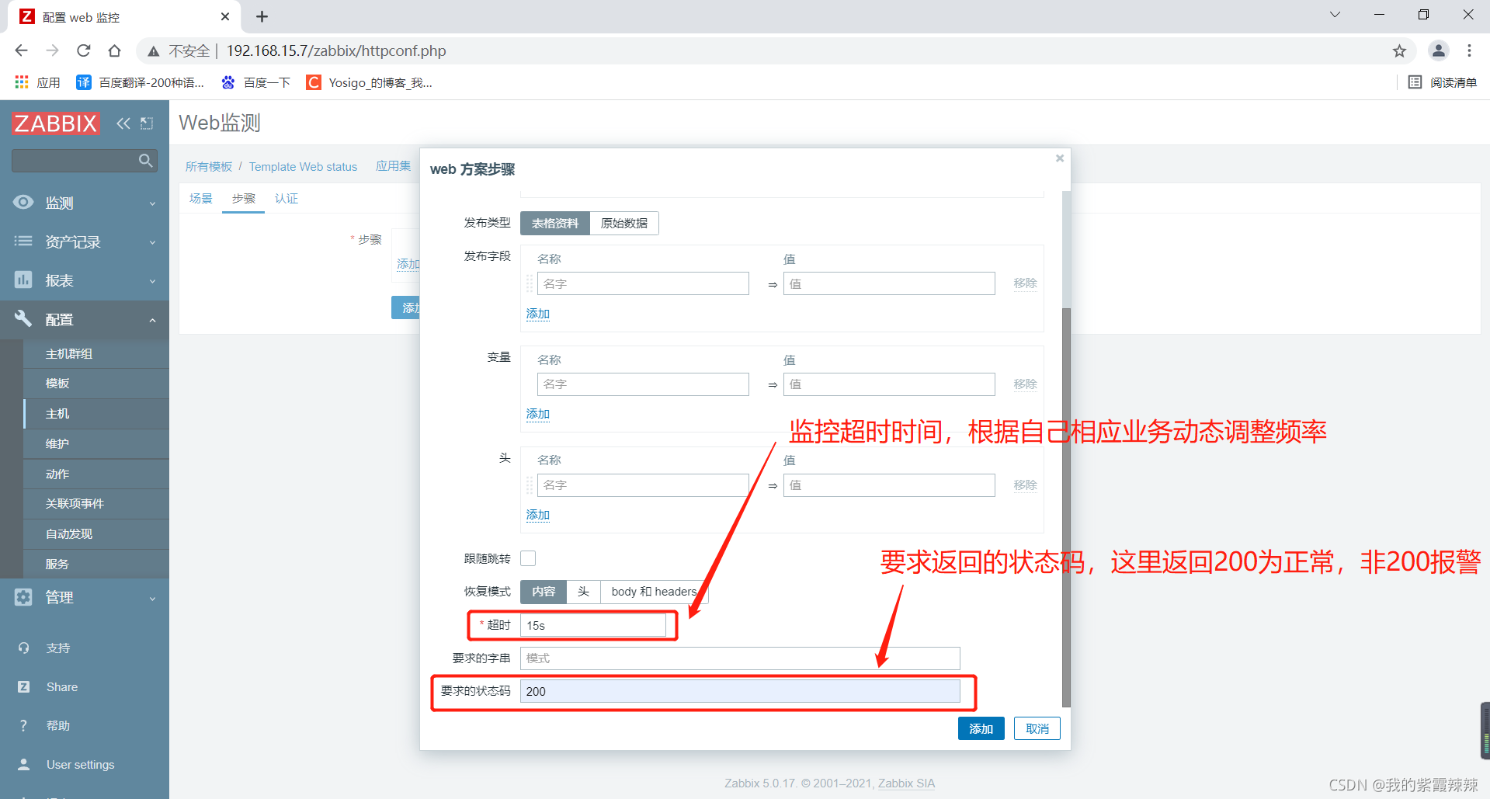This screenshot has width=1490, height=799.
Task: Click the 要求的状态码 input field
Action: point(740,691)
